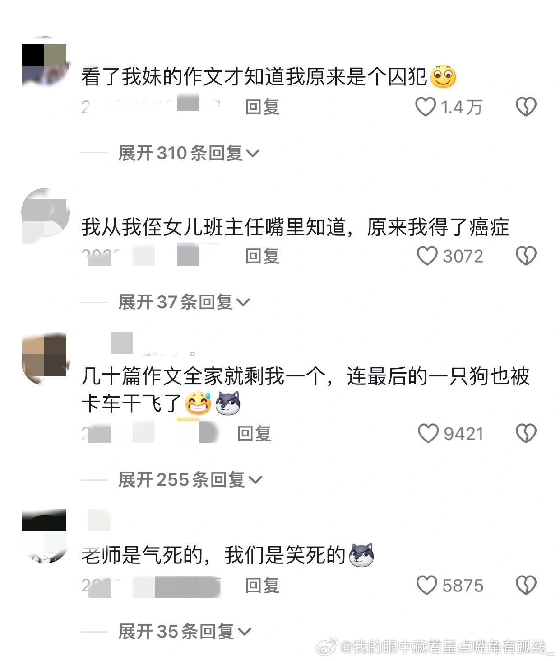Screen dimensions: 560x661
Task: Tap the husky emoji after 笑死的
Action: click(x=361, y=555)
